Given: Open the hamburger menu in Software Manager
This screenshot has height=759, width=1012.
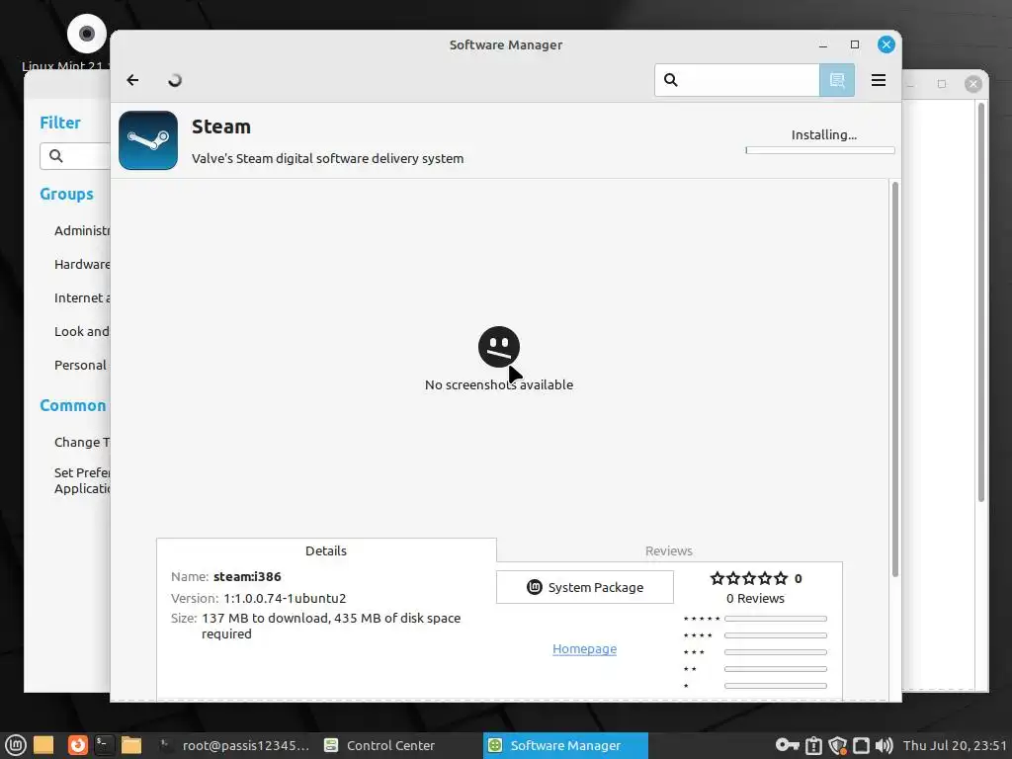Looking at the screenshot, I should [879, 80].
